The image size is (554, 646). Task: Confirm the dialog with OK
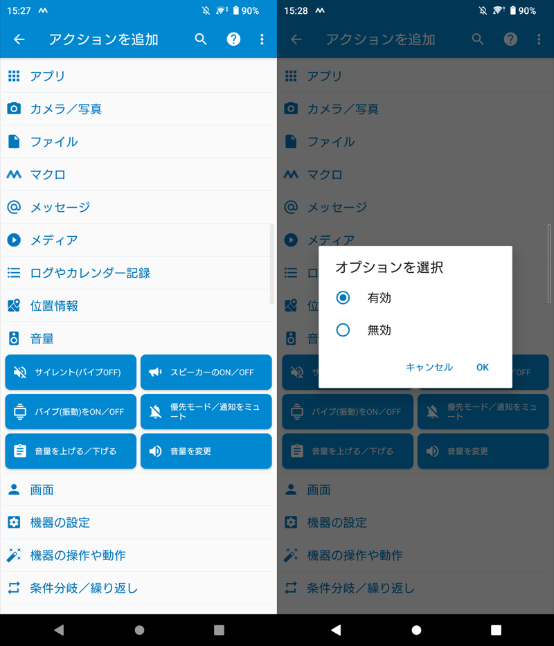[483, 368]
